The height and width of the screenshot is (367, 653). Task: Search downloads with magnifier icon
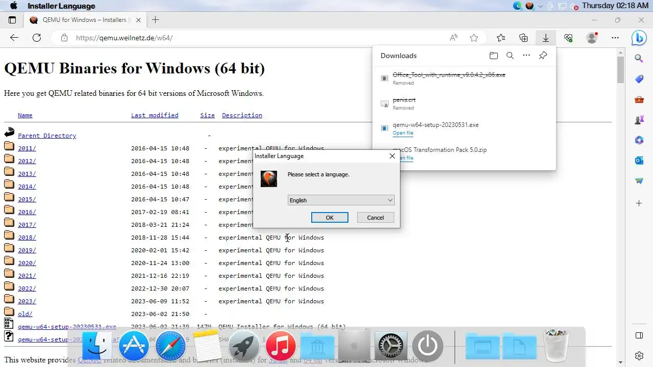click(x=510, y=56)
